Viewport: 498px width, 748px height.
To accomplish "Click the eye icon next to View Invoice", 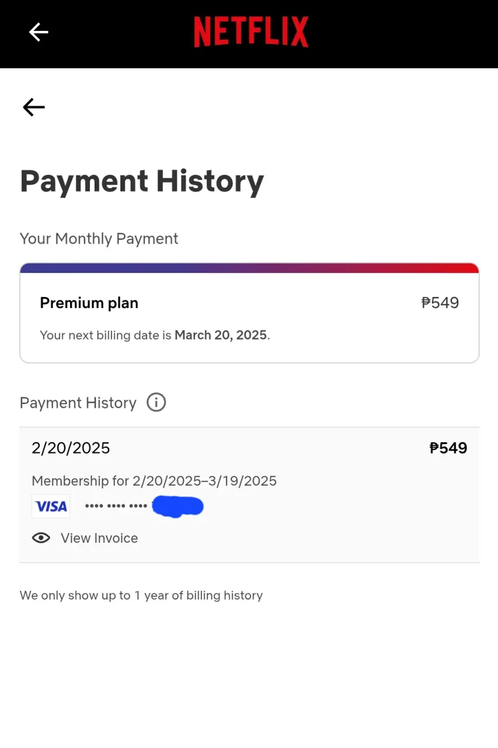I will [x=41, y=538].
